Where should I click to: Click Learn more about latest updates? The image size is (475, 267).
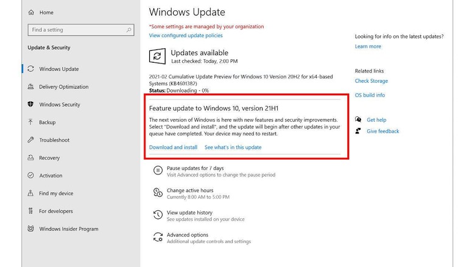(368, 46)
